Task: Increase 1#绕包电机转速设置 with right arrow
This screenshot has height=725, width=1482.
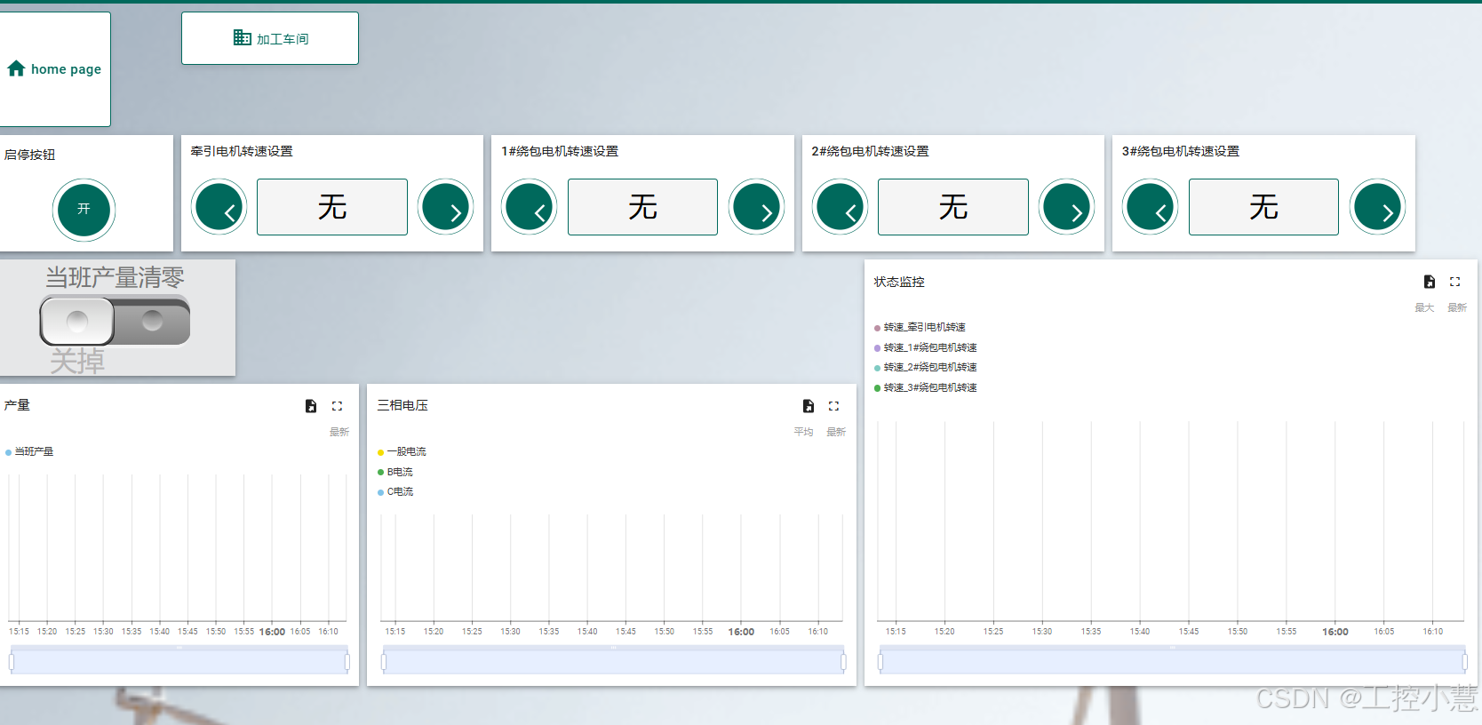Action: (x=757, y=207)
